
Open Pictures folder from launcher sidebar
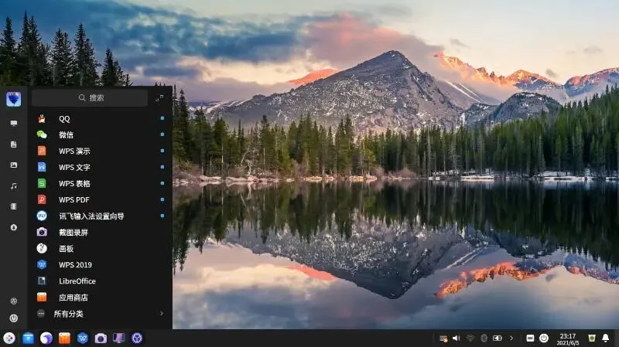(13, 165)
